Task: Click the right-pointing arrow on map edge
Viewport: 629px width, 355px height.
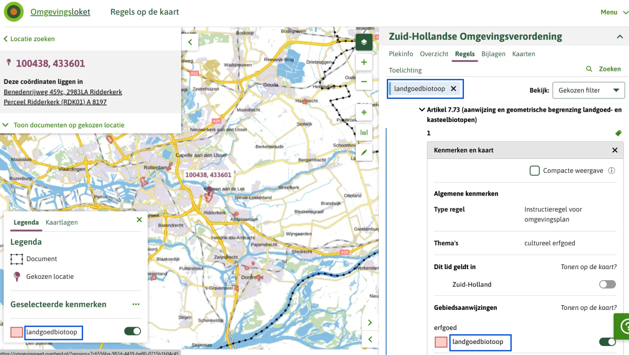Action: click(x=370, y=322)
